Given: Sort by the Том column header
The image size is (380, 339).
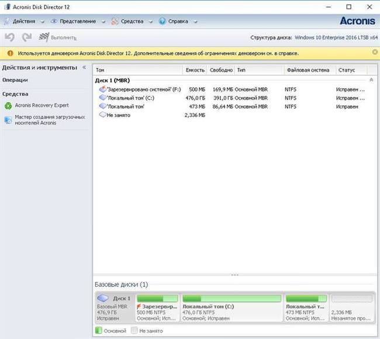Looking at the screenshot, I should coord(138,70).
